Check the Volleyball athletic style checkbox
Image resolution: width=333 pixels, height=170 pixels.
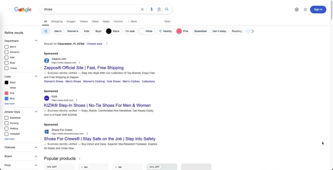6,134
